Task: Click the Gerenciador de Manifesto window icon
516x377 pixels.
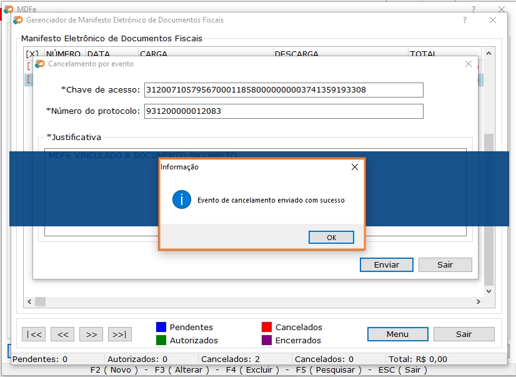Action: [x=18, y=20]
